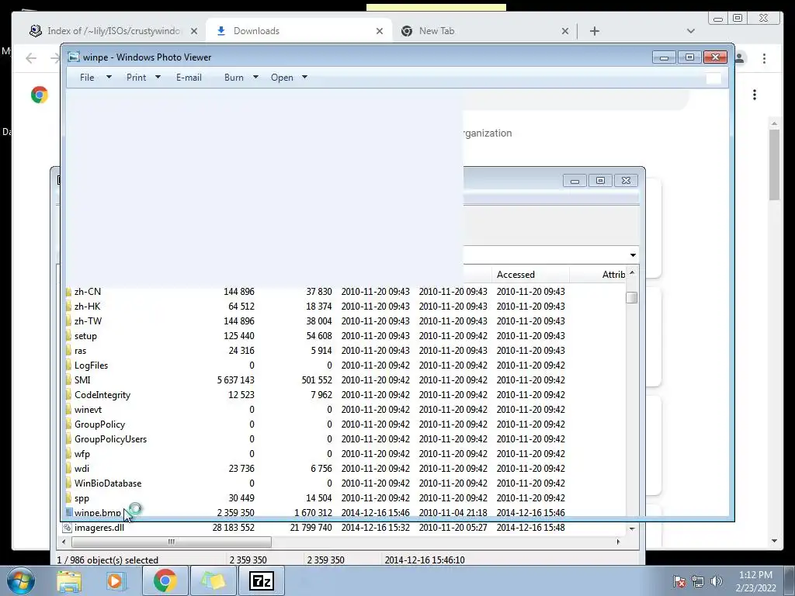The width and height of the screenshot is (795, 596).
Task: Click the CodeIntegrity folder icon
Action: 68,394
